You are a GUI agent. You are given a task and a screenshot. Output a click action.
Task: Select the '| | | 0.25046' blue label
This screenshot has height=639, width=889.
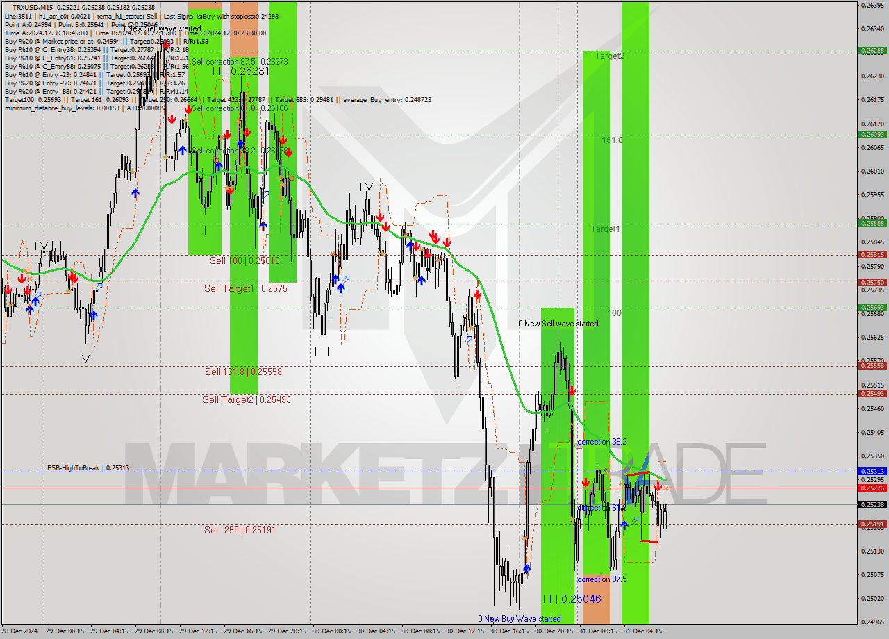click(x=572, y=599)
